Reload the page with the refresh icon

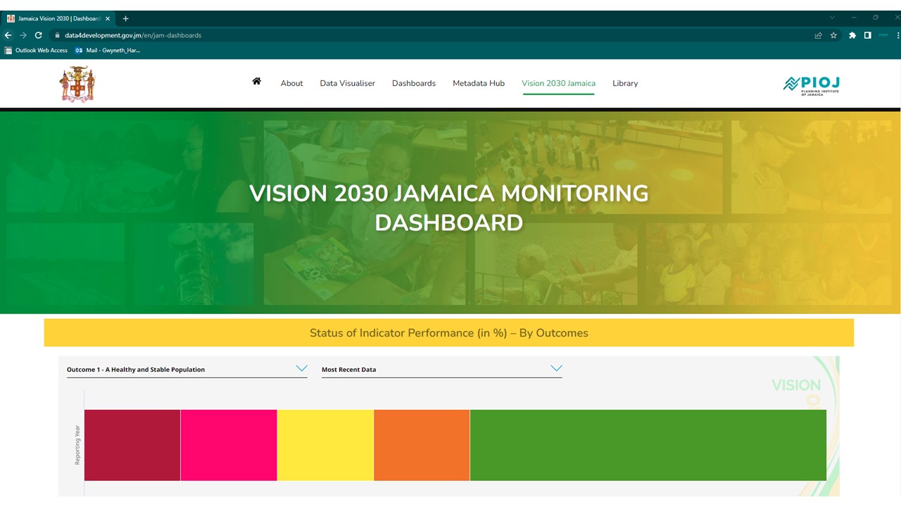click(38, 35)
